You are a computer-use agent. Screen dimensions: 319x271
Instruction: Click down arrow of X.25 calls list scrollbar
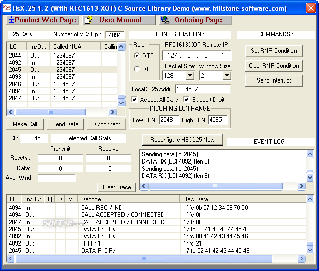pos(121,103)
